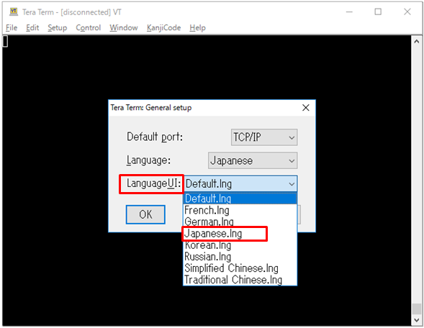The height and width of the screenshot is (328, 424).
Task: Open the Control menu
Action: 88,27
